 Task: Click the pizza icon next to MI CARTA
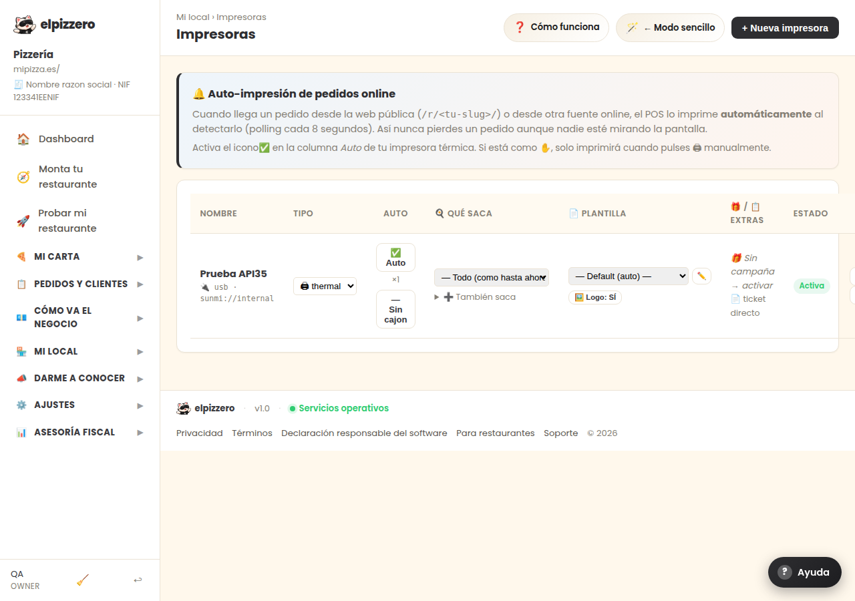click(x=21, y=257)
